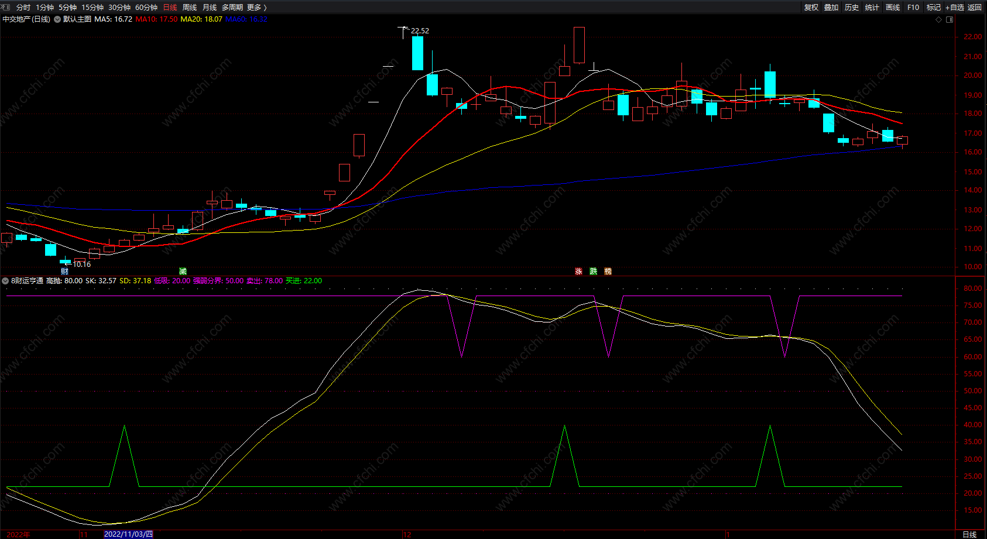The width and height of the screenshot is (987, 539).
Task: Select the 周线 weekly chart tab
Action: tap(190, 8)
